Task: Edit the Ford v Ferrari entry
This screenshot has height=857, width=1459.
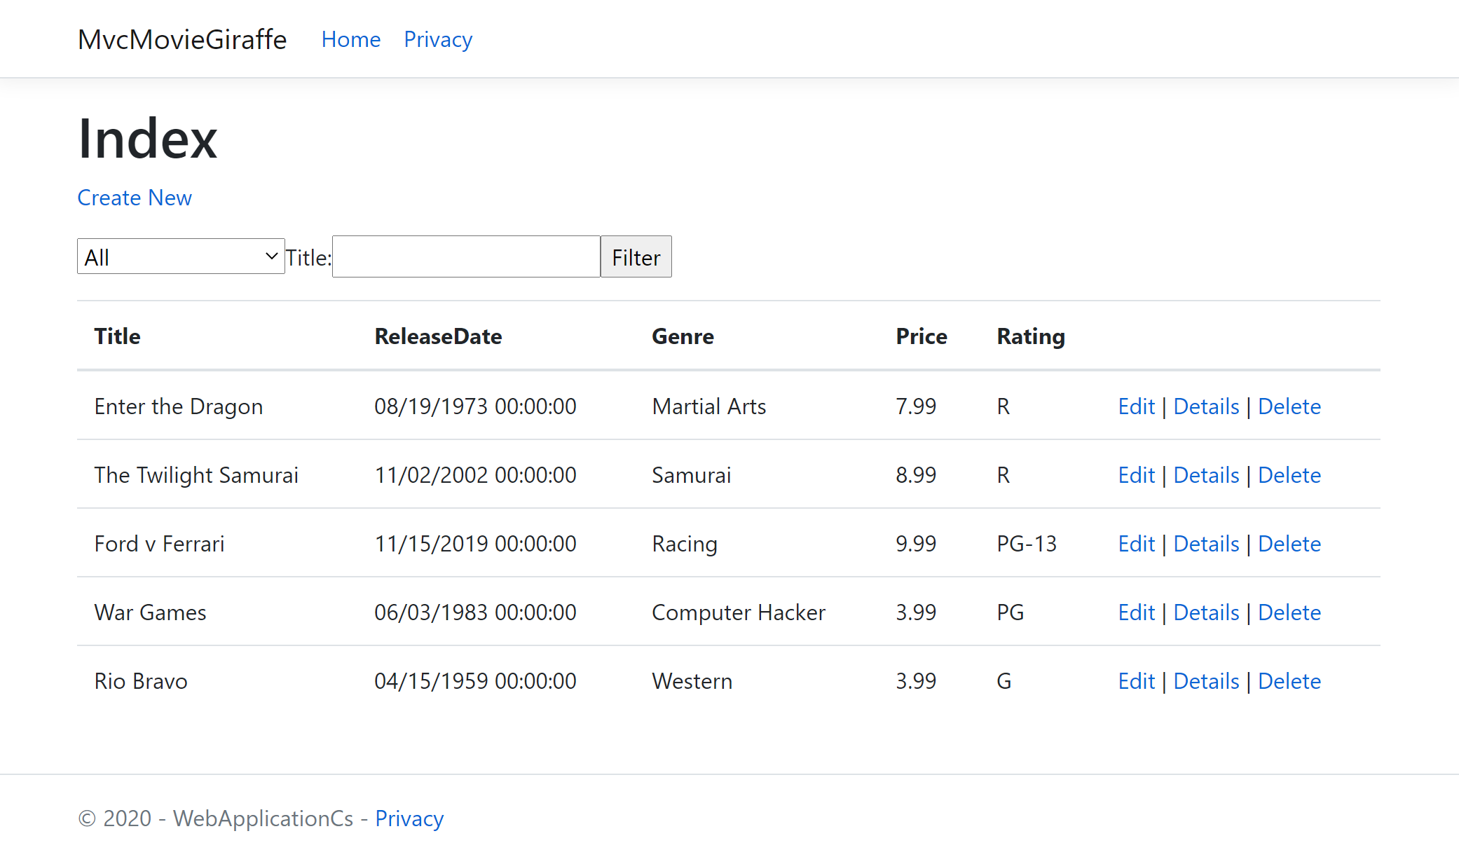Action: (x=1136, y=544)
